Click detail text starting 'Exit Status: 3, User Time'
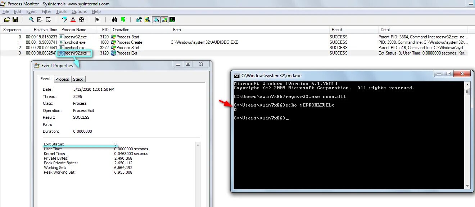The width and height of the screenshot is (475, 207). point(423,53)
